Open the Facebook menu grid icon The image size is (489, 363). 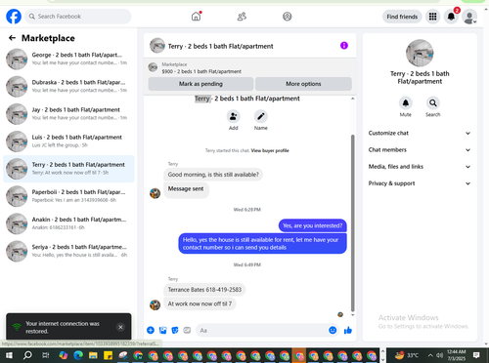(432, 17)
